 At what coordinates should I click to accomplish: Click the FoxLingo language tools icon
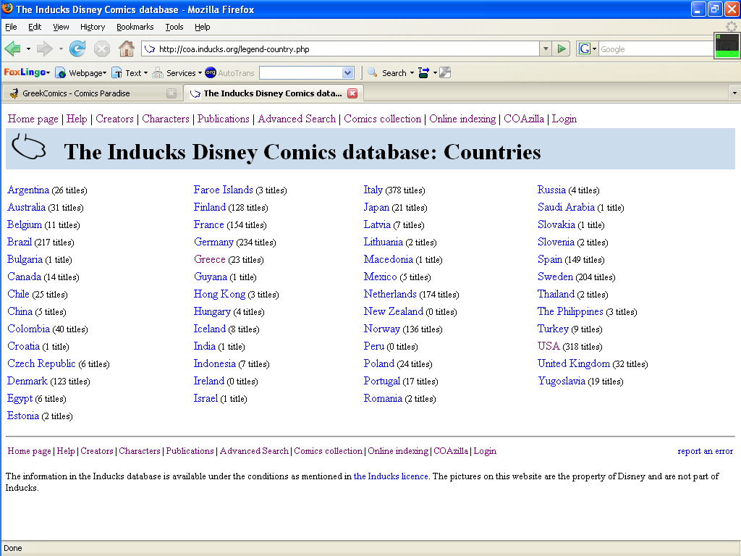point(423,72)
